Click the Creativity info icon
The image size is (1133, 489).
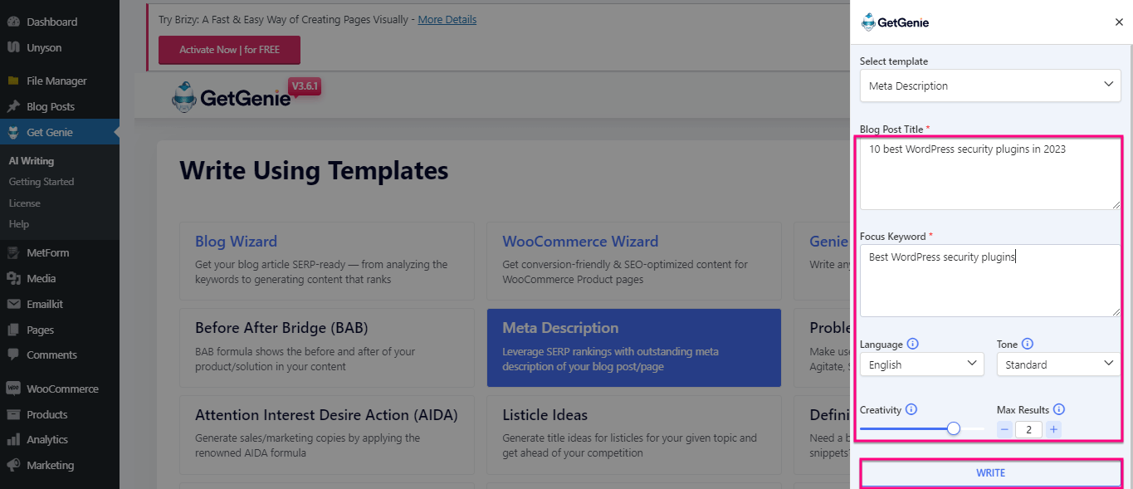click(x=911, y=409)
